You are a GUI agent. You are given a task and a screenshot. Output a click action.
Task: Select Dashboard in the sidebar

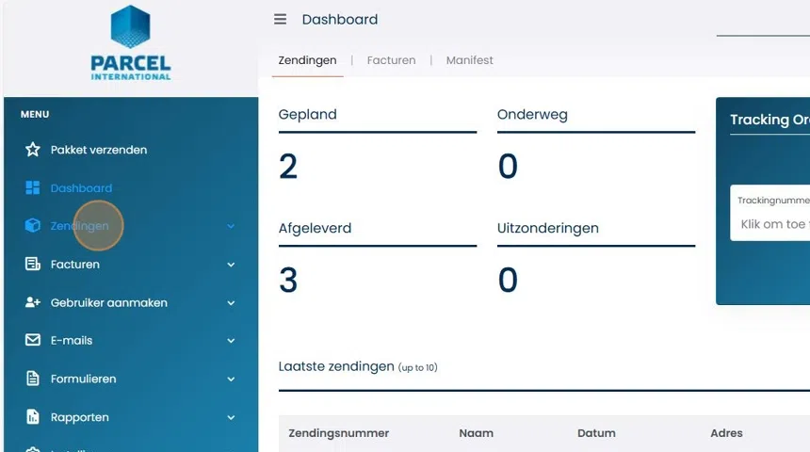(81, 188)
